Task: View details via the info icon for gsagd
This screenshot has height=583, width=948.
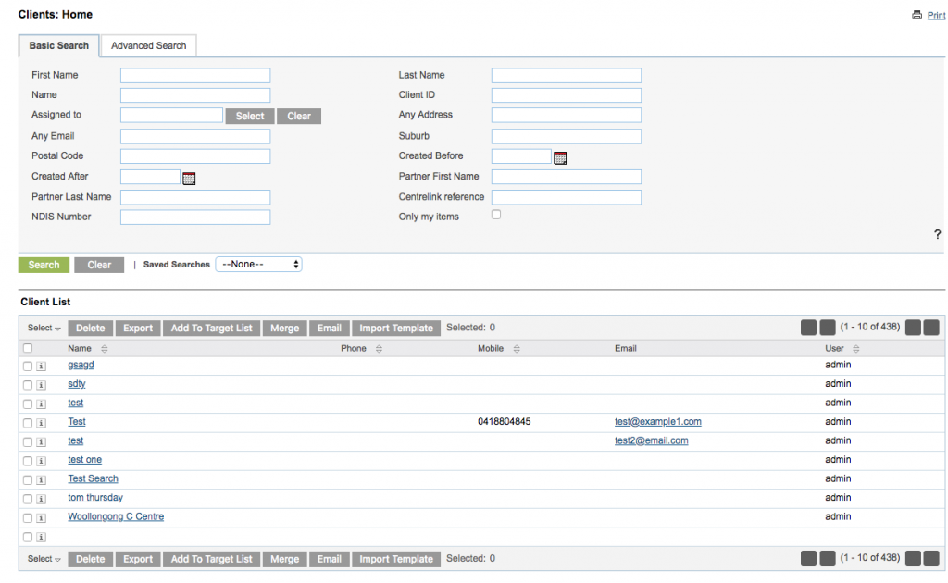Action: tap(41, 366)
